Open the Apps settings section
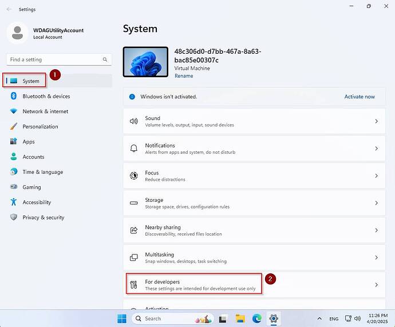 coord(58,141)
